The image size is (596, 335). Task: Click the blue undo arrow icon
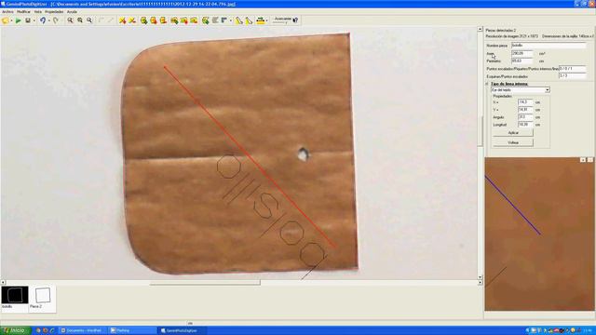point(43,20)
